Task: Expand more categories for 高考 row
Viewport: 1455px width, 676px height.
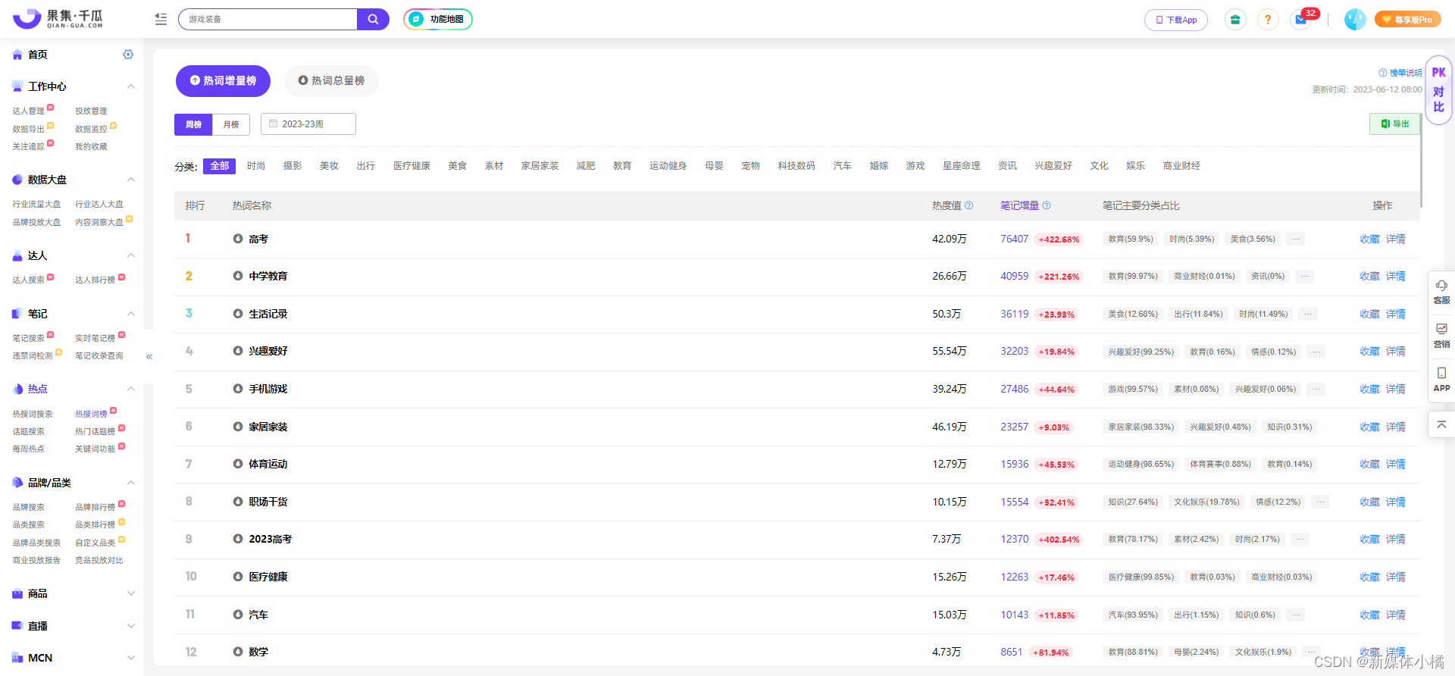Action: (x=1296, y=239)
